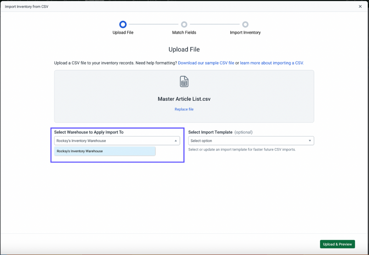The image size is (369, 255).
Task: Click the Upload File step circle
Action: pos(123,24)
